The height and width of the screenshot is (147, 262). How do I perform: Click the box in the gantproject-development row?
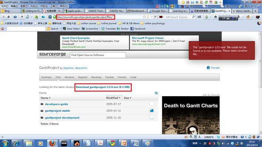[x=152, y=118]
